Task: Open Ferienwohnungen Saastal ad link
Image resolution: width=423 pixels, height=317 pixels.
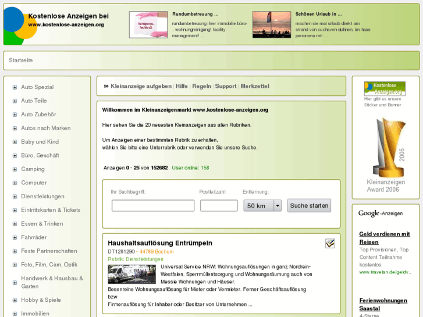Action: click(383, 305)
